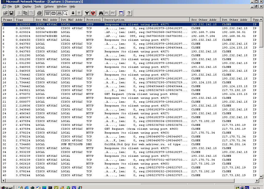Viewport: 264px width, 189px height.
Task: Click the Network Monitor menu bar document icon
Action: point(4,6)
